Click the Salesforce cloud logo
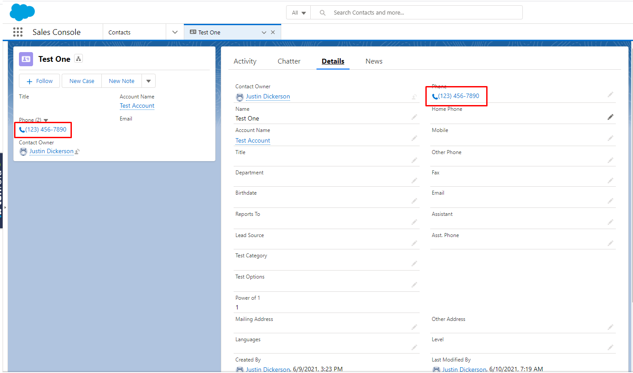 click(22, 12)
